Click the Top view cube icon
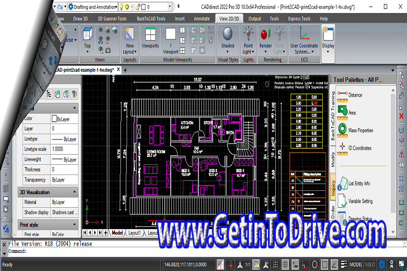 (88, 34)
